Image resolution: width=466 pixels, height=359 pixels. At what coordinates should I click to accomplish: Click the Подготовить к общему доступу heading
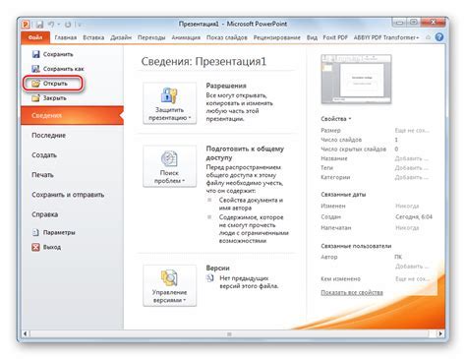pos(245,152)
